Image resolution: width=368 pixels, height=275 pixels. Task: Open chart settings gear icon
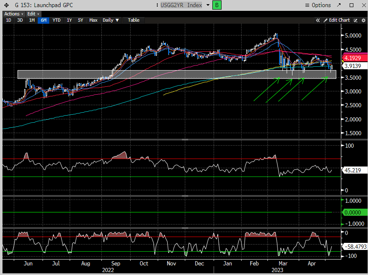(x=363, y=20)
